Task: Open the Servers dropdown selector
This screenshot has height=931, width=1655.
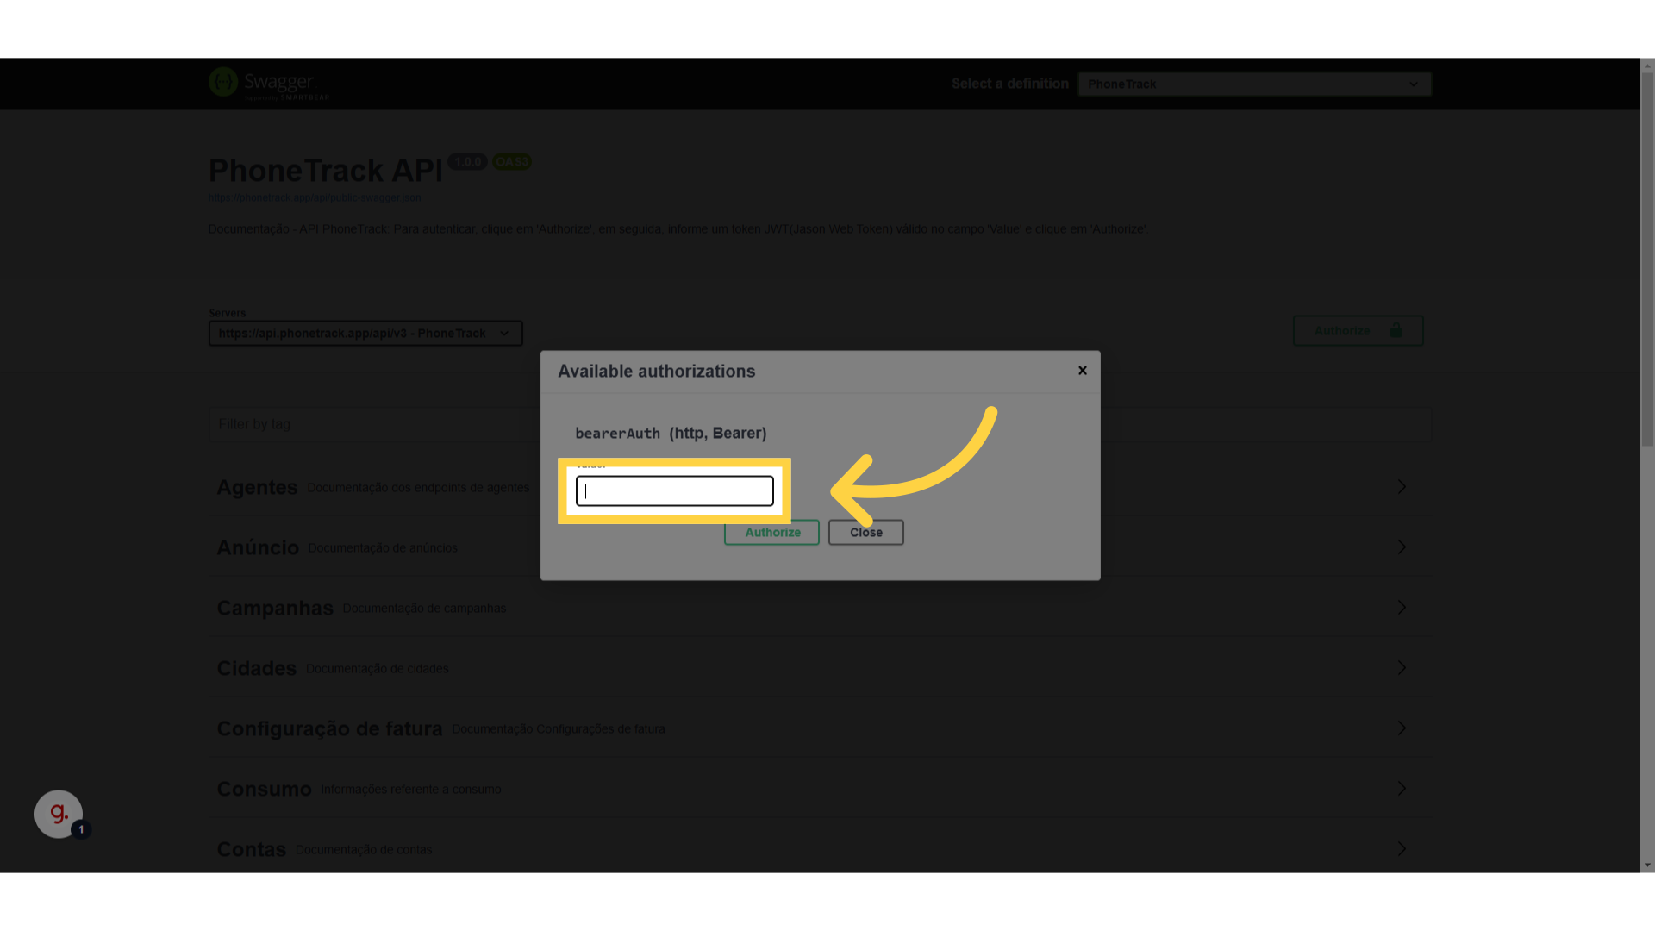Action: (365, 334)
